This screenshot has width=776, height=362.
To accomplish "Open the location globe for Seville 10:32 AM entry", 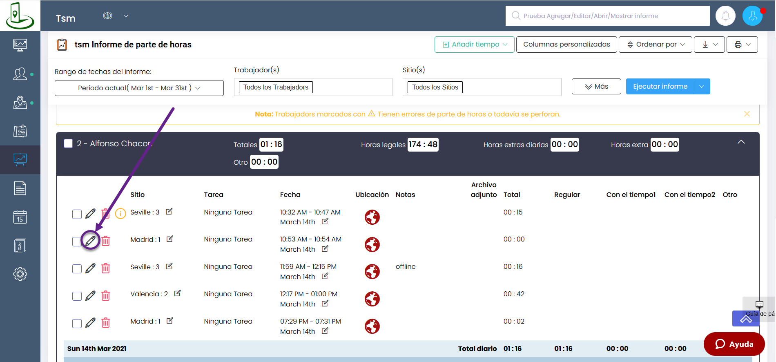I will 372,217.
